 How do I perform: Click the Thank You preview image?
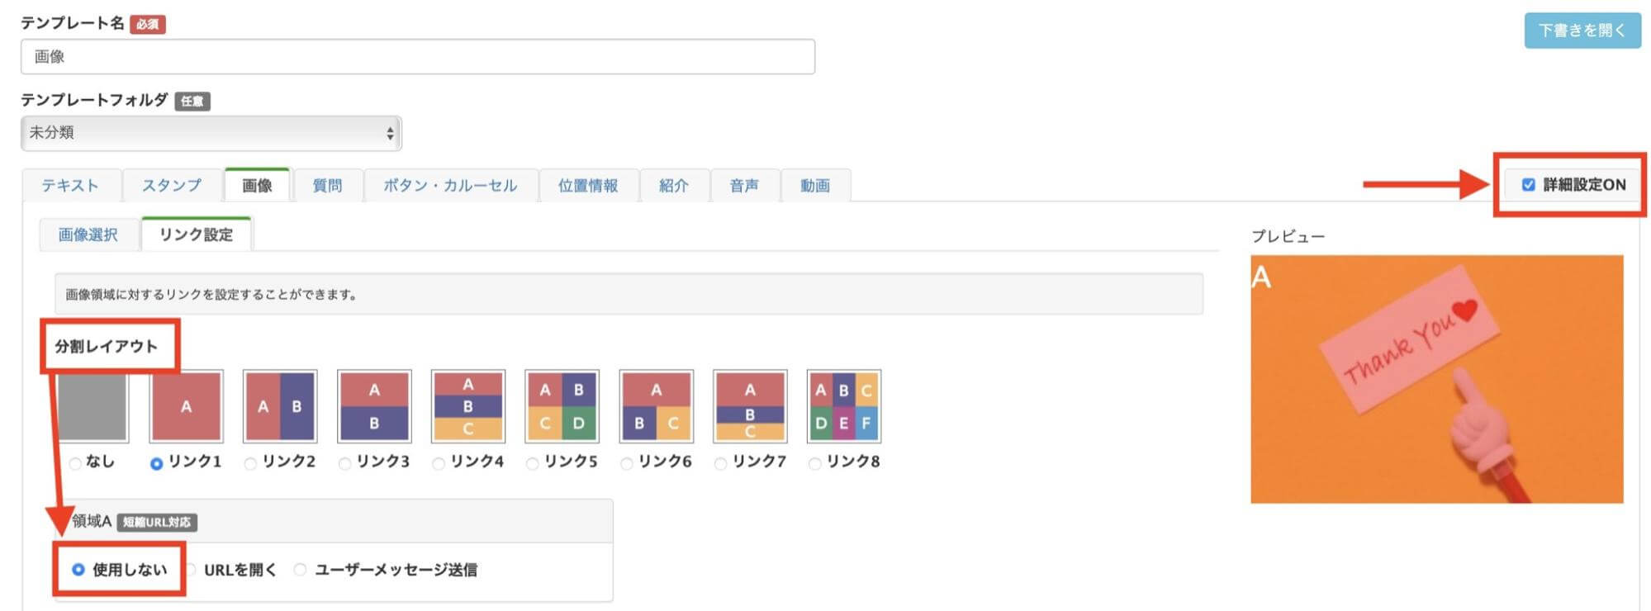[1436, 379]
